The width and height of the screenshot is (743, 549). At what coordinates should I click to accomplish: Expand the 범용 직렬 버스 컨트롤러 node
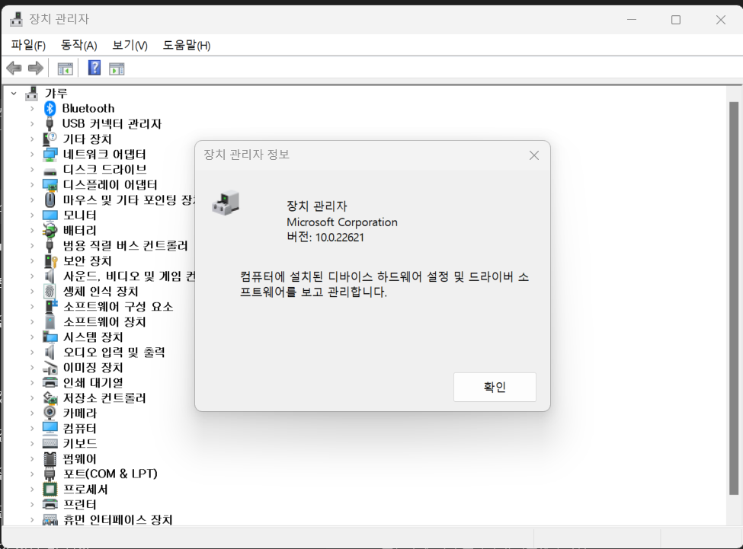32,246
